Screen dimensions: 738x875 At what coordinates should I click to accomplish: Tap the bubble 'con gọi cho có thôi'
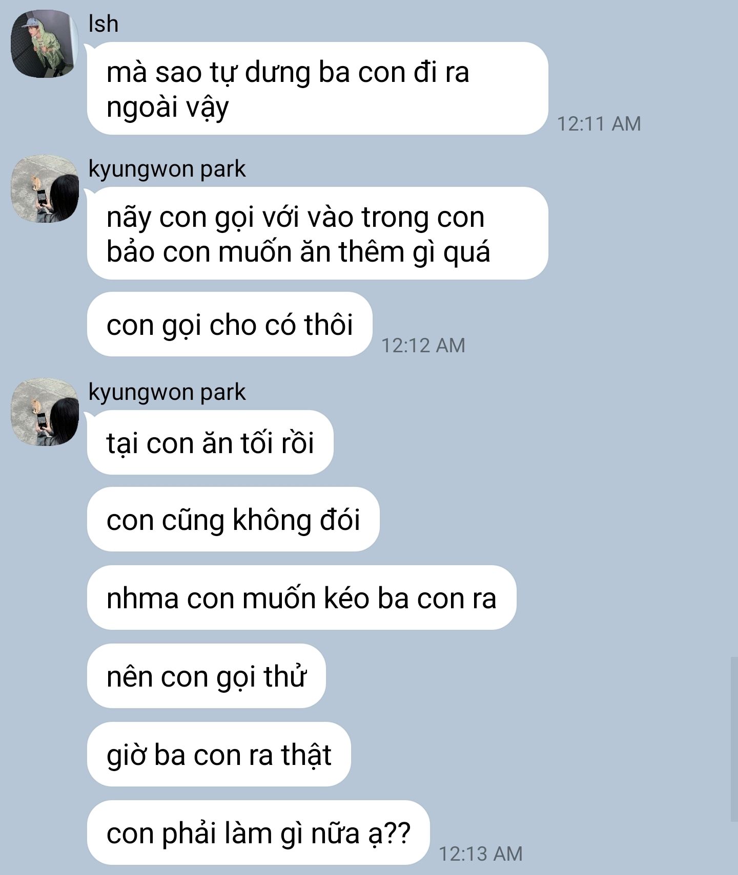[229, 324]
